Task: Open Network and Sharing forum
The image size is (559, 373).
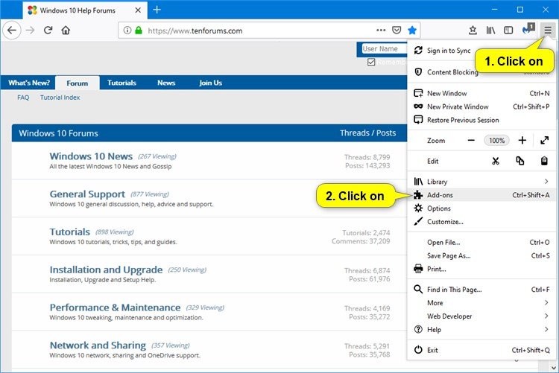Action: [98, 345]
